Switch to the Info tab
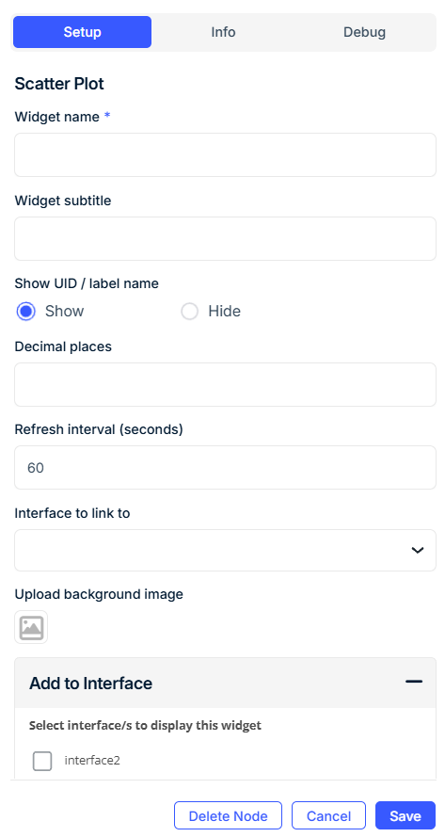 tap(223, 32)
